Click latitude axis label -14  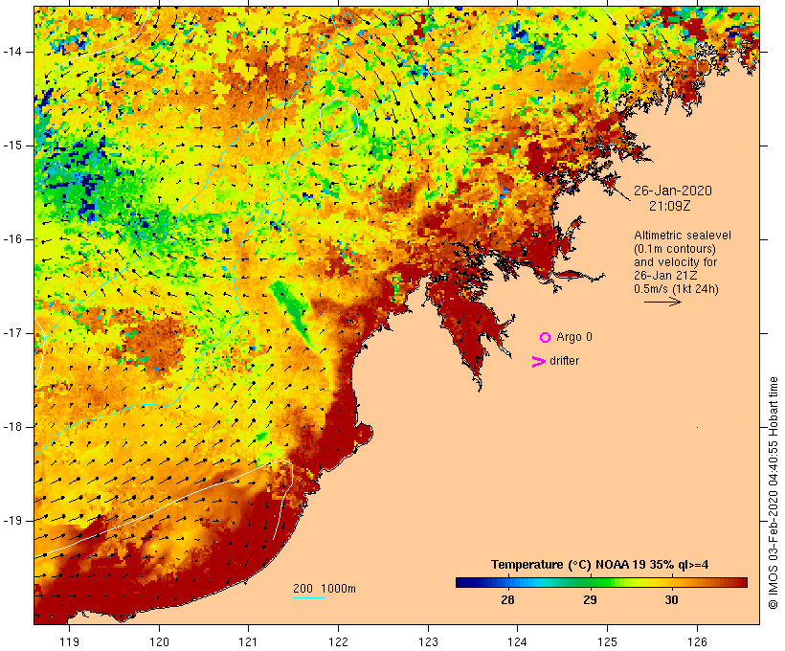(x=12, y=52)
